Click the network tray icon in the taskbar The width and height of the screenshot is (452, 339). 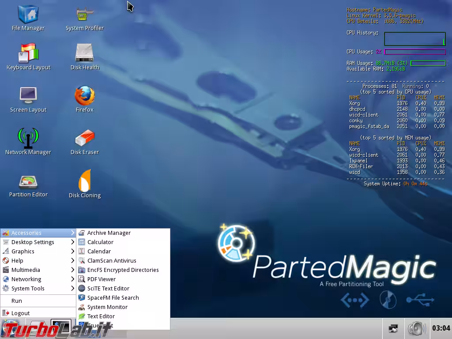pos(393,328)
